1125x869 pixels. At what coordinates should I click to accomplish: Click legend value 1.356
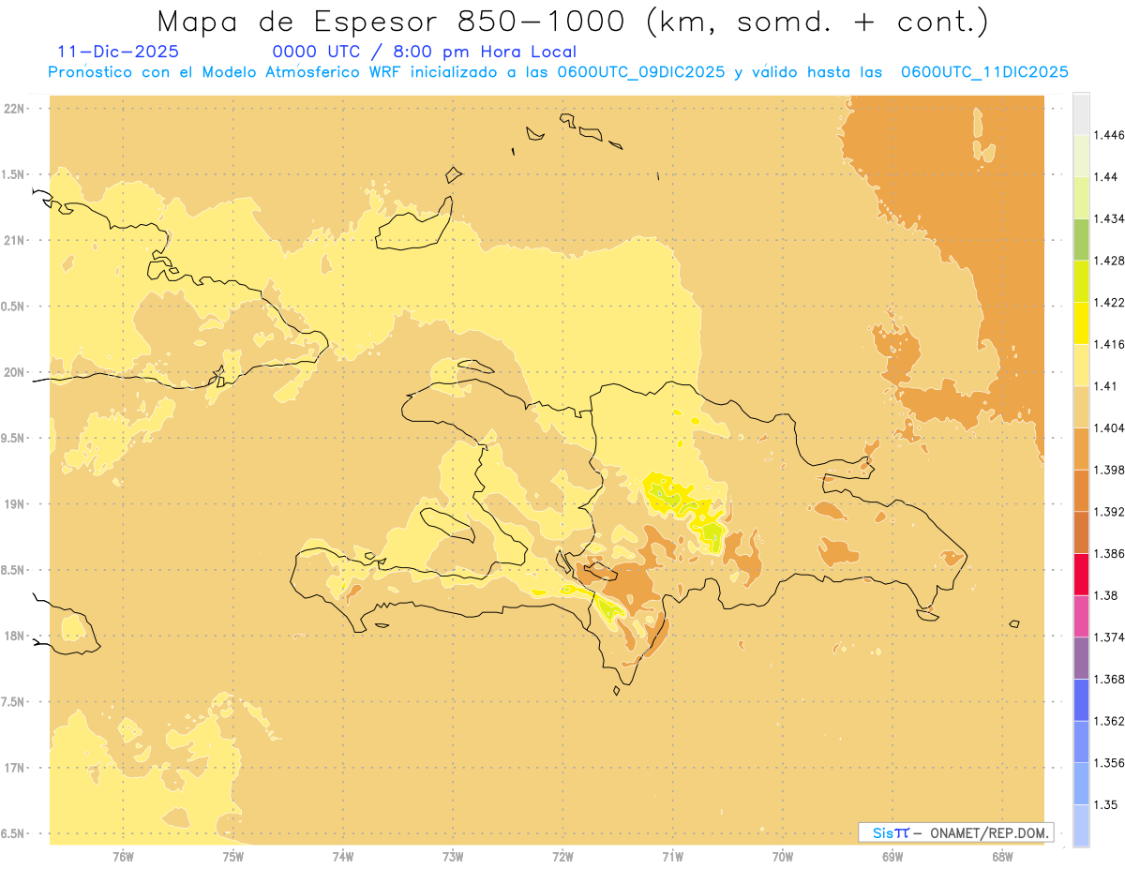click(x=1110, y=763)
